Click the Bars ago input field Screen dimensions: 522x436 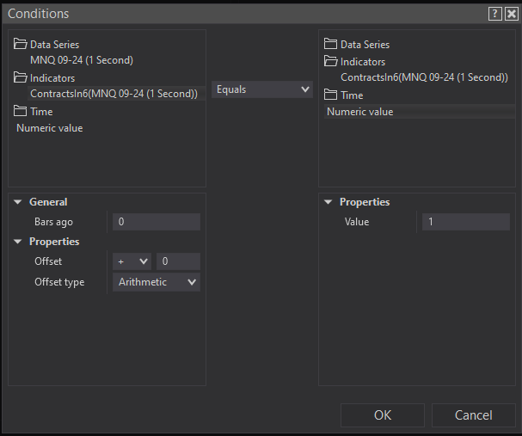click(157, 222)
